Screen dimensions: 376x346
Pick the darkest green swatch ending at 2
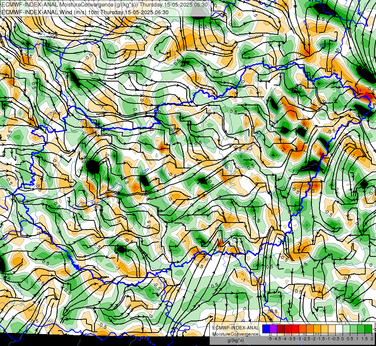click(x=368, y=329)
